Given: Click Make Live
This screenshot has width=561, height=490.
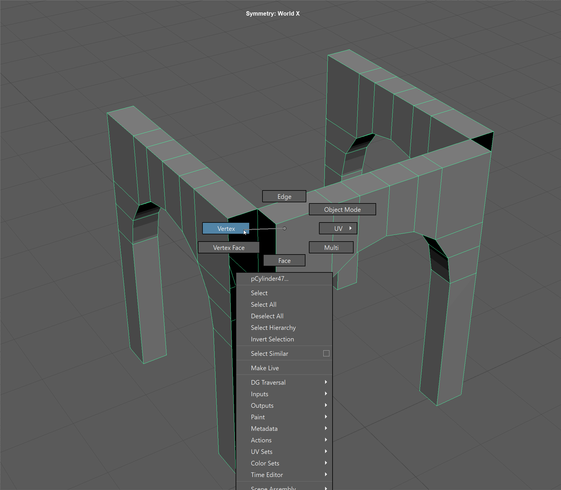Looking at the screenshot, I should tap(264, 368).
